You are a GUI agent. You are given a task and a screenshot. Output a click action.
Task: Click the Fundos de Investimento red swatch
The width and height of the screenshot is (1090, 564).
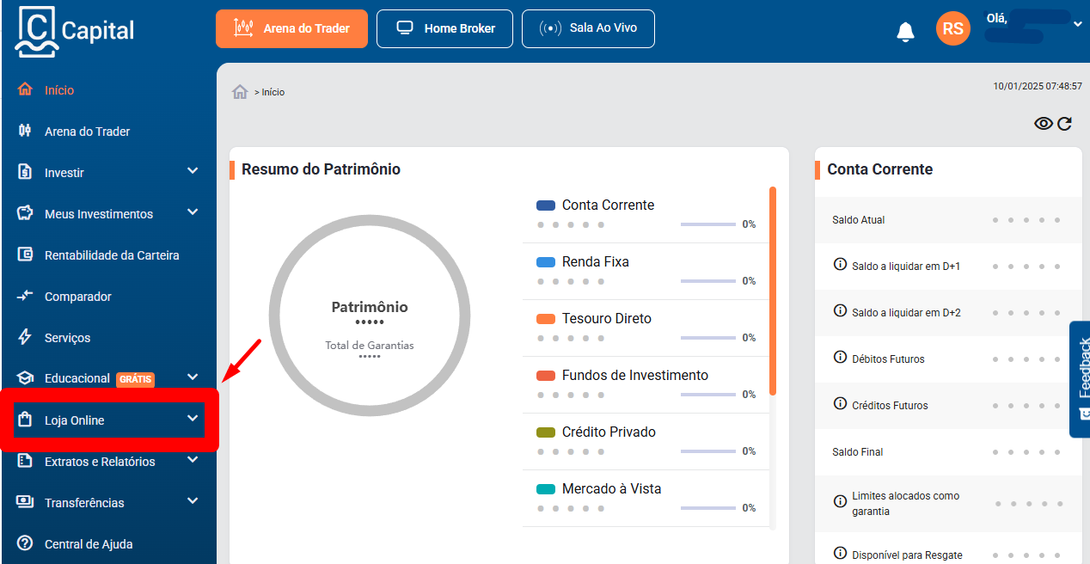pos(546,376)
